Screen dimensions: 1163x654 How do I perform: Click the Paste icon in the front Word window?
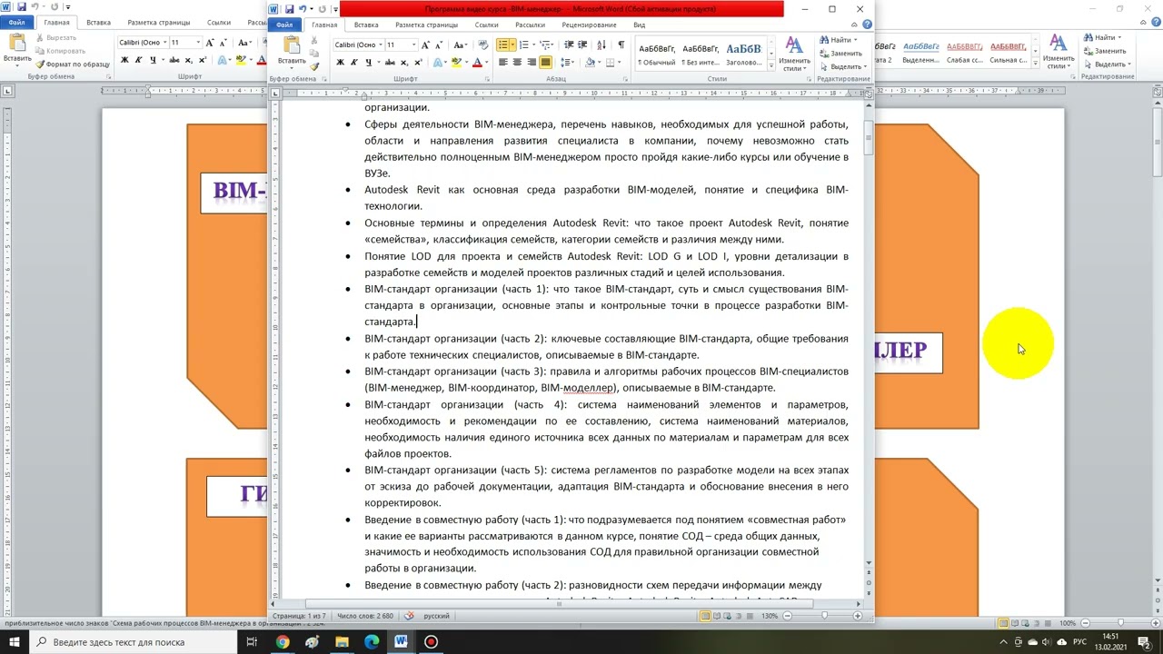[x=292, y=45]
